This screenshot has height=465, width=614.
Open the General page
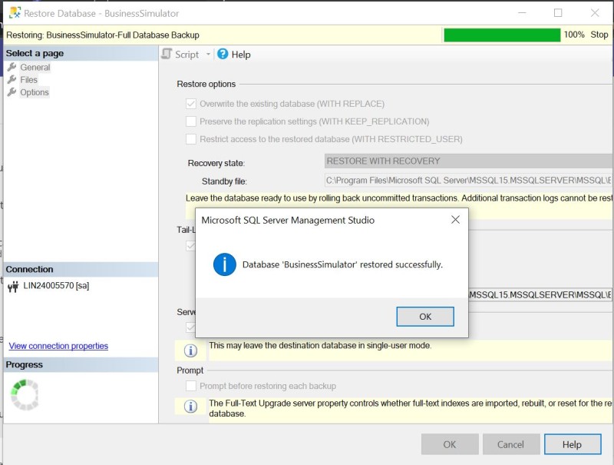coord(35,68)
